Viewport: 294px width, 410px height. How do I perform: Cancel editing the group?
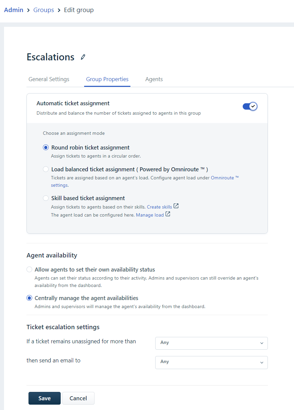coord(78,398)
